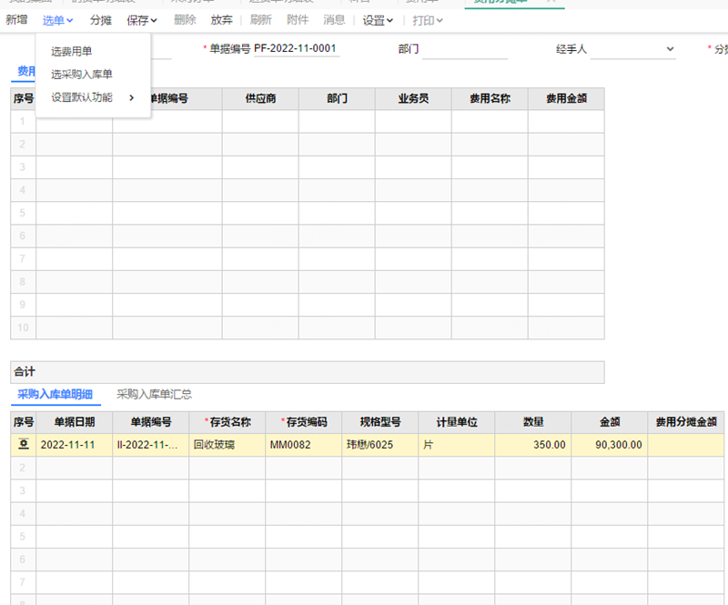Select 选费用单 from the dropdown menu
This screenshot has height=605, width=728.
point(71,51)
